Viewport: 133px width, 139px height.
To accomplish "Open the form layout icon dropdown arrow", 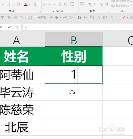I will 60,17.
